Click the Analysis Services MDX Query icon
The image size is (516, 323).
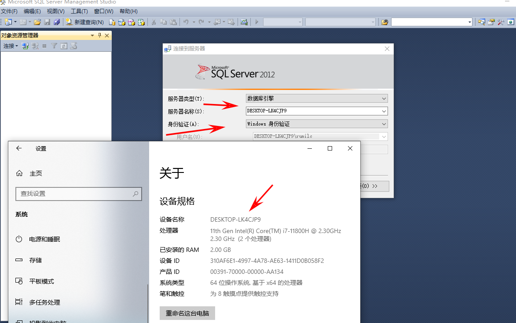(x=122, y=22)
